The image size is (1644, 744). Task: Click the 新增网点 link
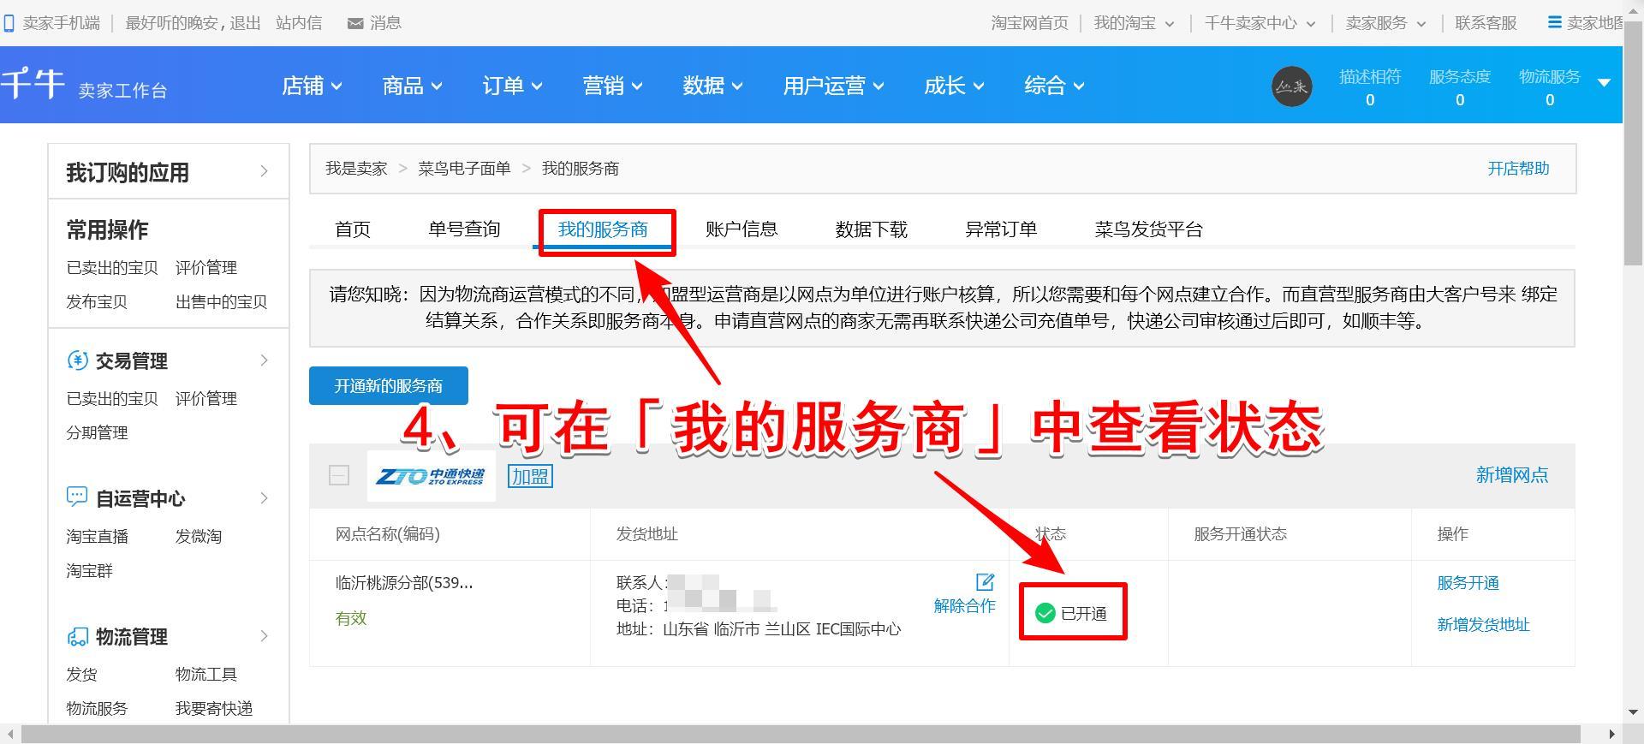tap(1512, 475)
